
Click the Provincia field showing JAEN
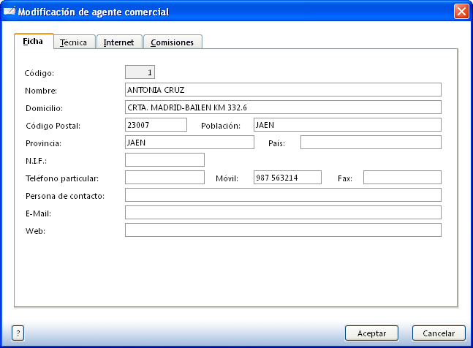(x=189, y=143)
